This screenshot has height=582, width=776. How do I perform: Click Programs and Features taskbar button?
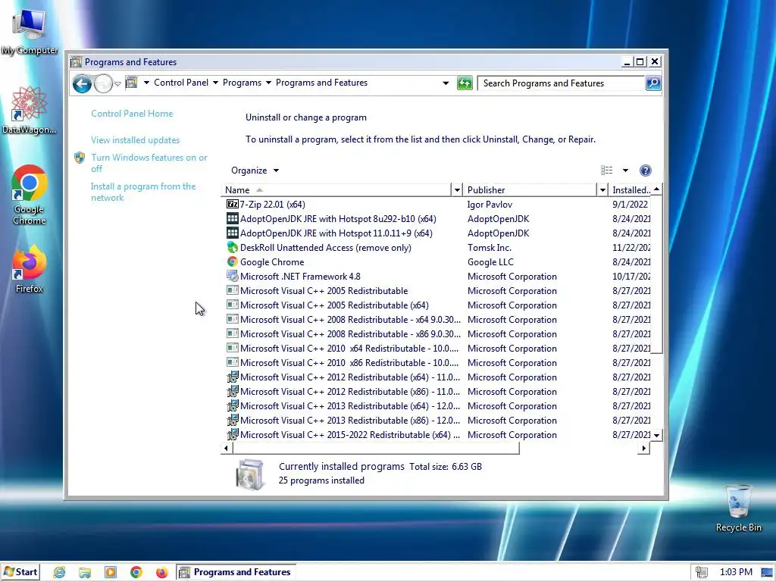coord(236,572)
